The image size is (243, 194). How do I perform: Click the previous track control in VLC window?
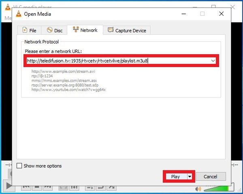pyautogui.click(x=26, y=188)
